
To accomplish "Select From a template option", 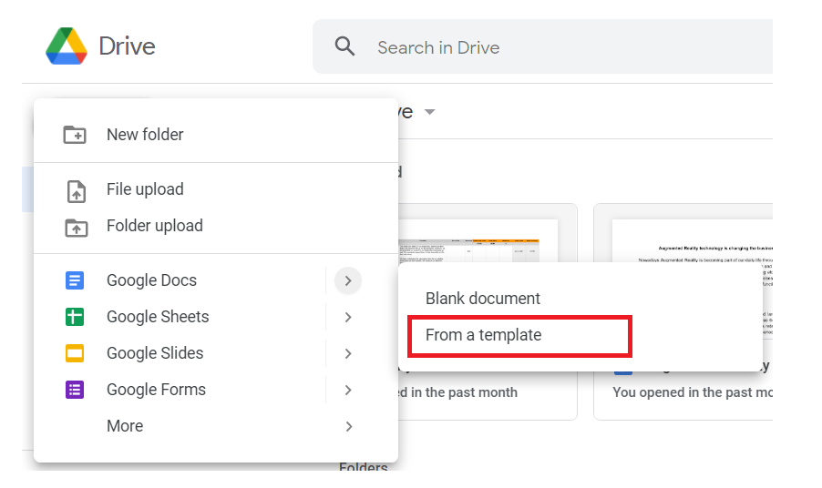I will tap(581, 335).
